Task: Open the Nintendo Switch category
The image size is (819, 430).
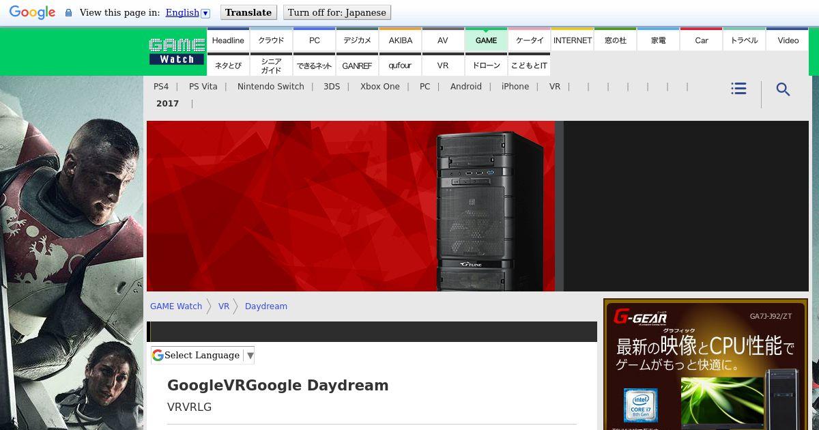Action: pos(270,87)
